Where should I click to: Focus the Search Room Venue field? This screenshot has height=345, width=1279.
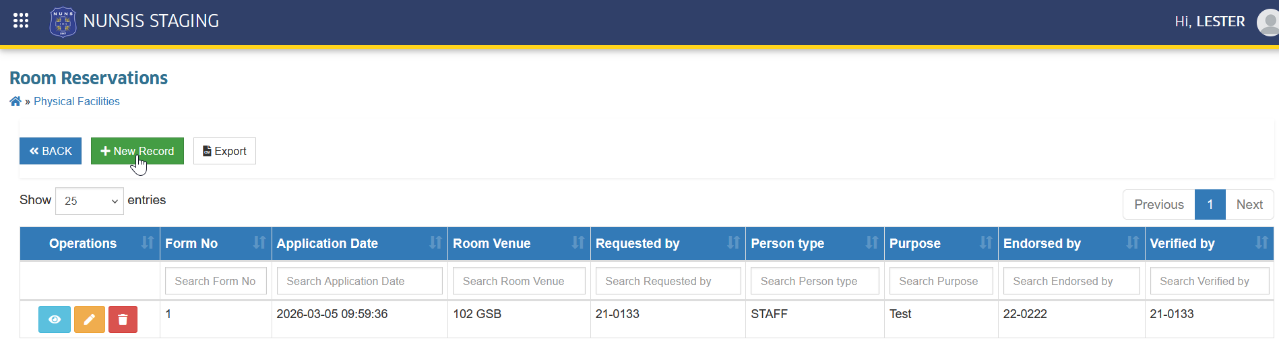click(519, 281)
